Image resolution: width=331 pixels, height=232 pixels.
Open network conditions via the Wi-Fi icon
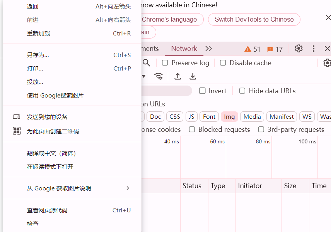tap(159, 76)
